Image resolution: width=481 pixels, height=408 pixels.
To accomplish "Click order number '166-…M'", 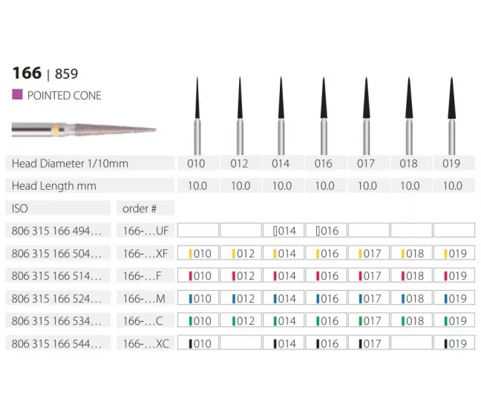I will coord(144,298).
